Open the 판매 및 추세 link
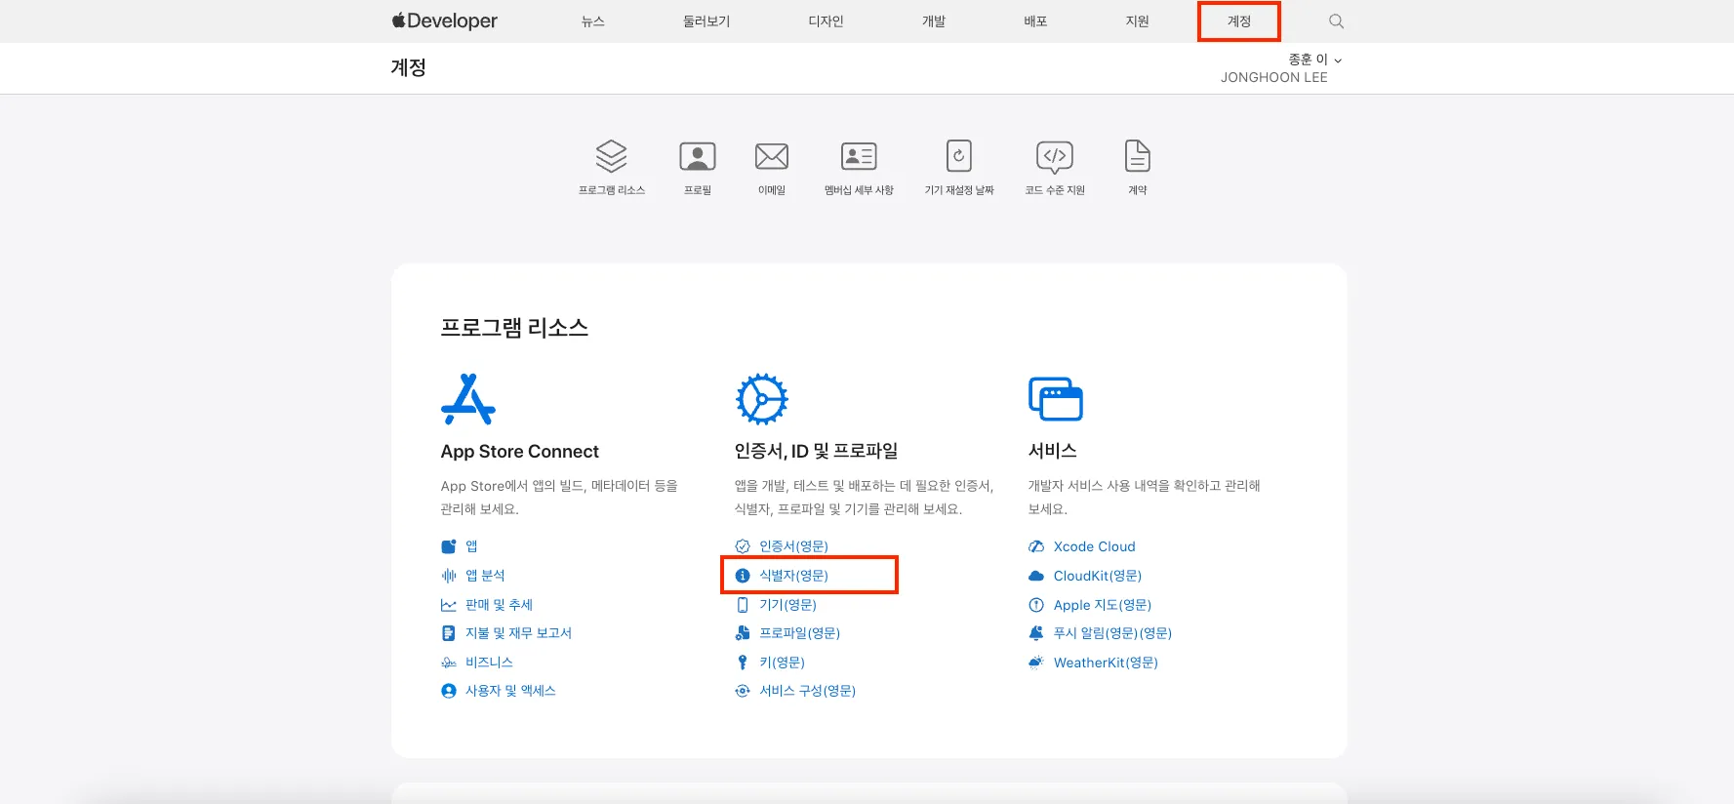This screenshot has height=804, width=1734. [499, 605]
